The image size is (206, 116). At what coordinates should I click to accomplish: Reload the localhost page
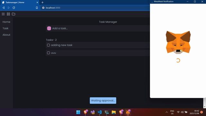(14, 8)
